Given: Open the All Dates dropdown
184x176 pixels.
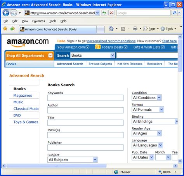Looking at the screenshot, I should pyautogui.click(x=143, y=157).
